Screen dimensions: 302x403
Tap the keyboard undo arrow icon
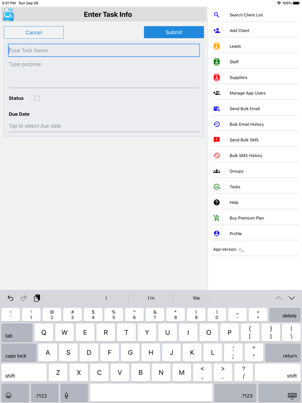[x=10, y=298]
